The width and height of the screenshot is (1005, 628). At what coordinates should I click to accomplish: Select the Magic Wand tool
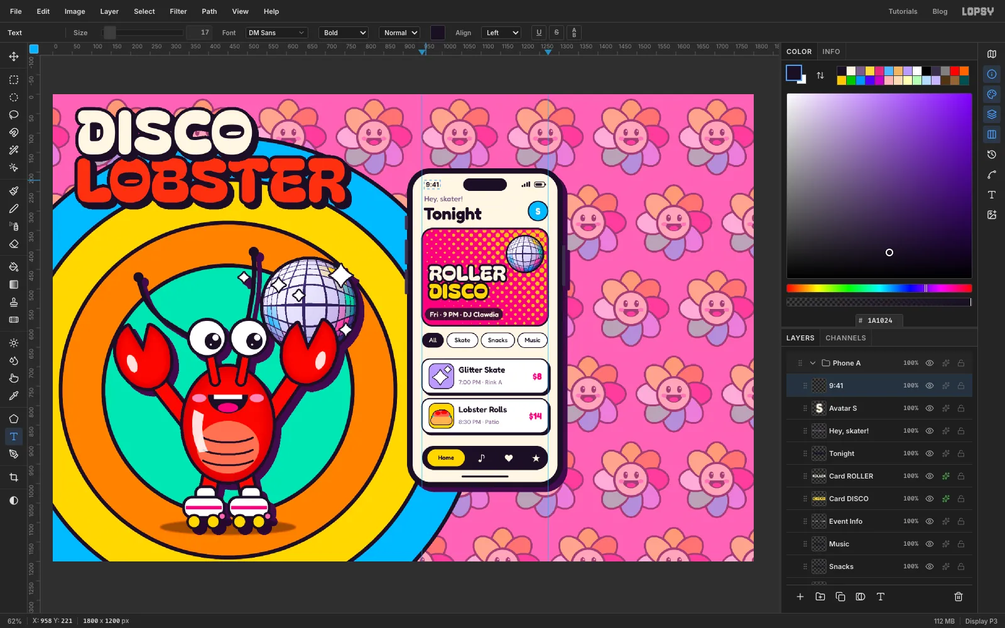14,150
